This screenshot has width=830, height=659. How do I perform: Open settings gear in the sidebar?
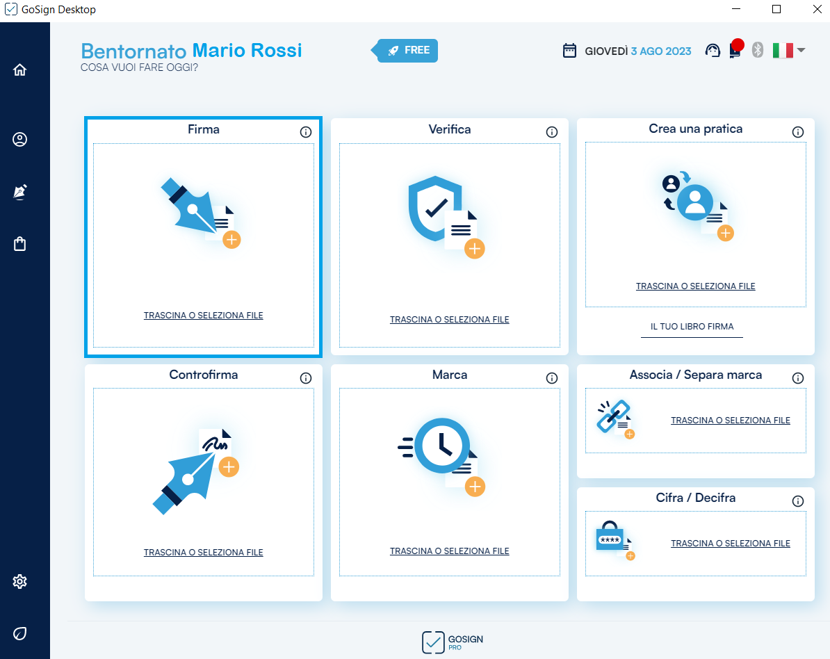pos(19,581)
